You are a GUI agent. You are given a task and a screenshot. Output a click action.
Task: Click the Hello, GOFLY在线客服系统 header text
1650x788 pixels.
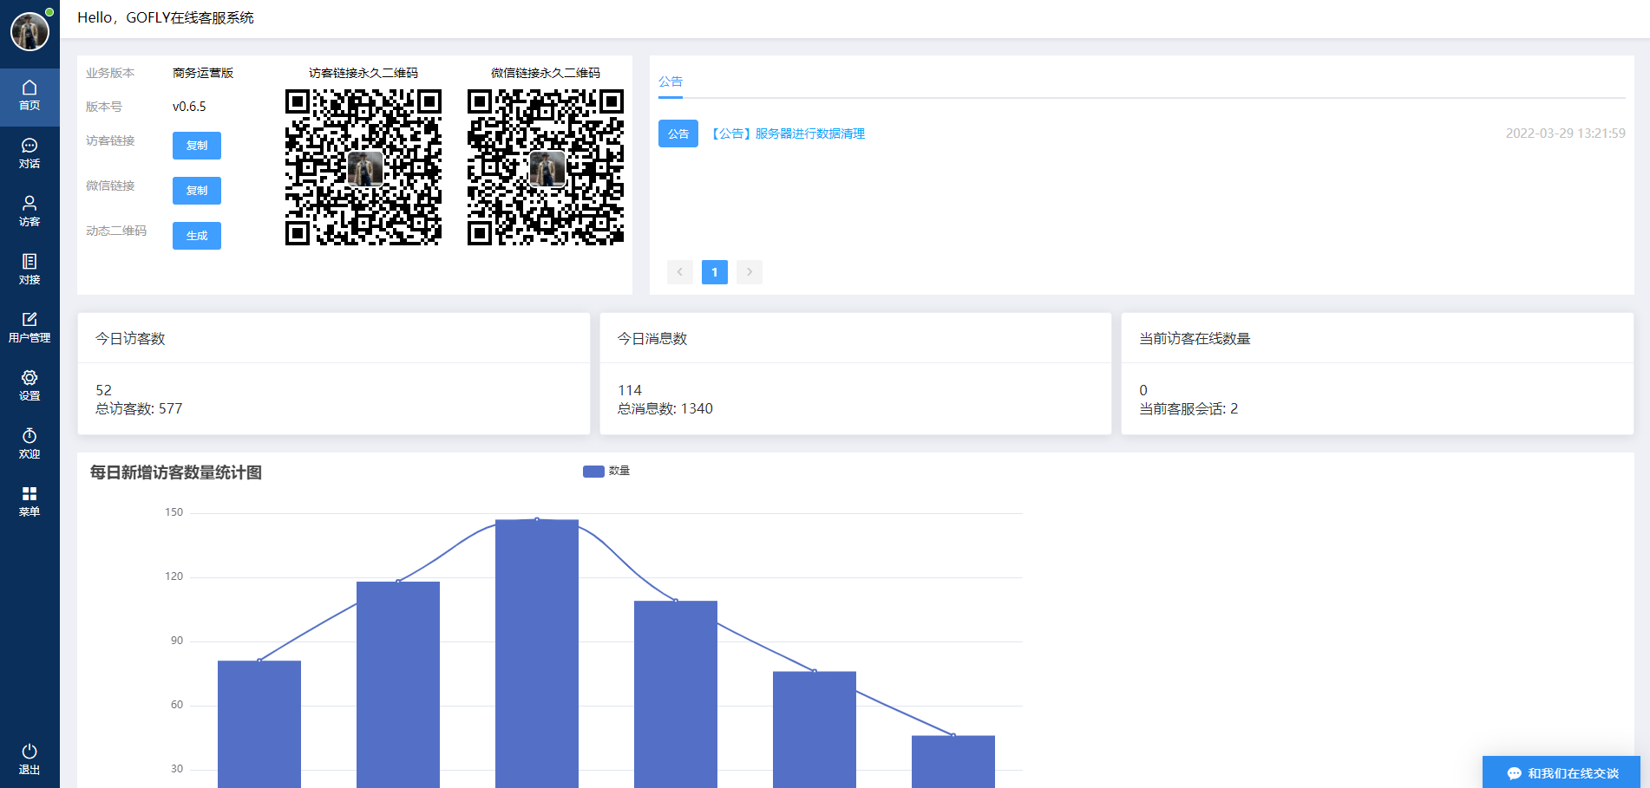166,17
